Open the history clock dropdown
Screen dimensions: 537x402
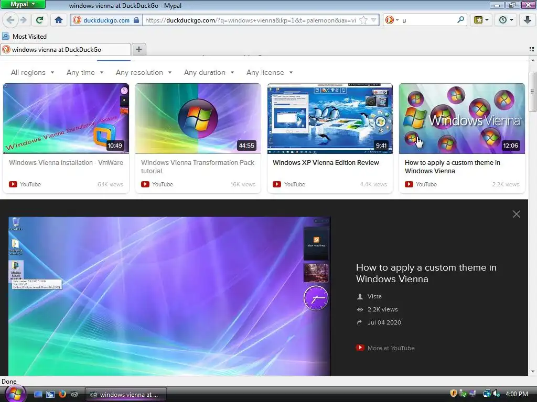tap(506, 20)
